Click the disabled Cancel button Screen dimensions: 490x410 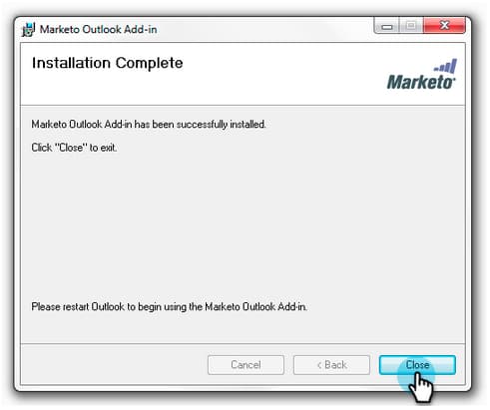point(245,365)
